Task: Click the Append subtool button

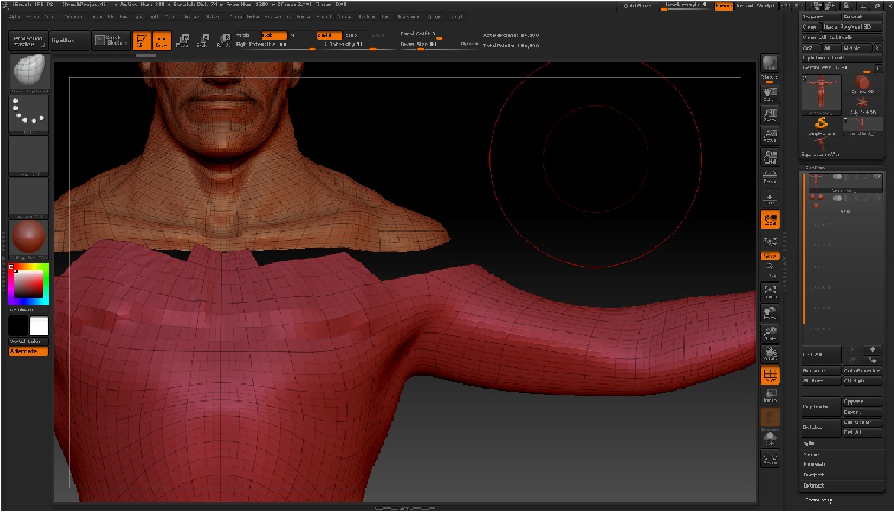Action: 862,401
